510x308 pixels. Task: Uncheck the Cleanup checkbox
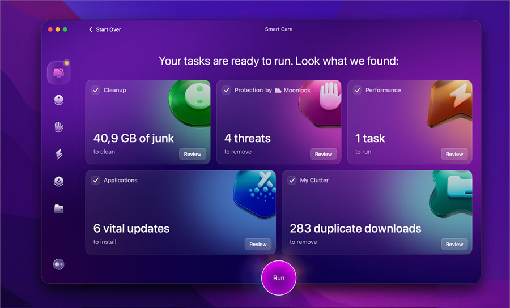coord(96,90)
